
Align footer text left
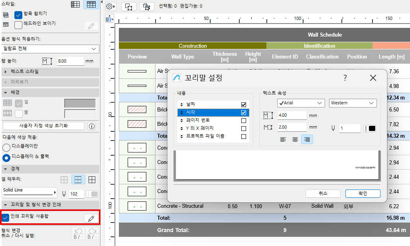283,139
